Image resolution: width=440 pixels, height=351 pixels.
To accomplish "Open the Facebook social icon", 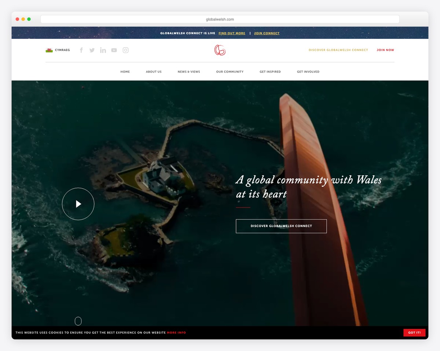I will [81, 50].
